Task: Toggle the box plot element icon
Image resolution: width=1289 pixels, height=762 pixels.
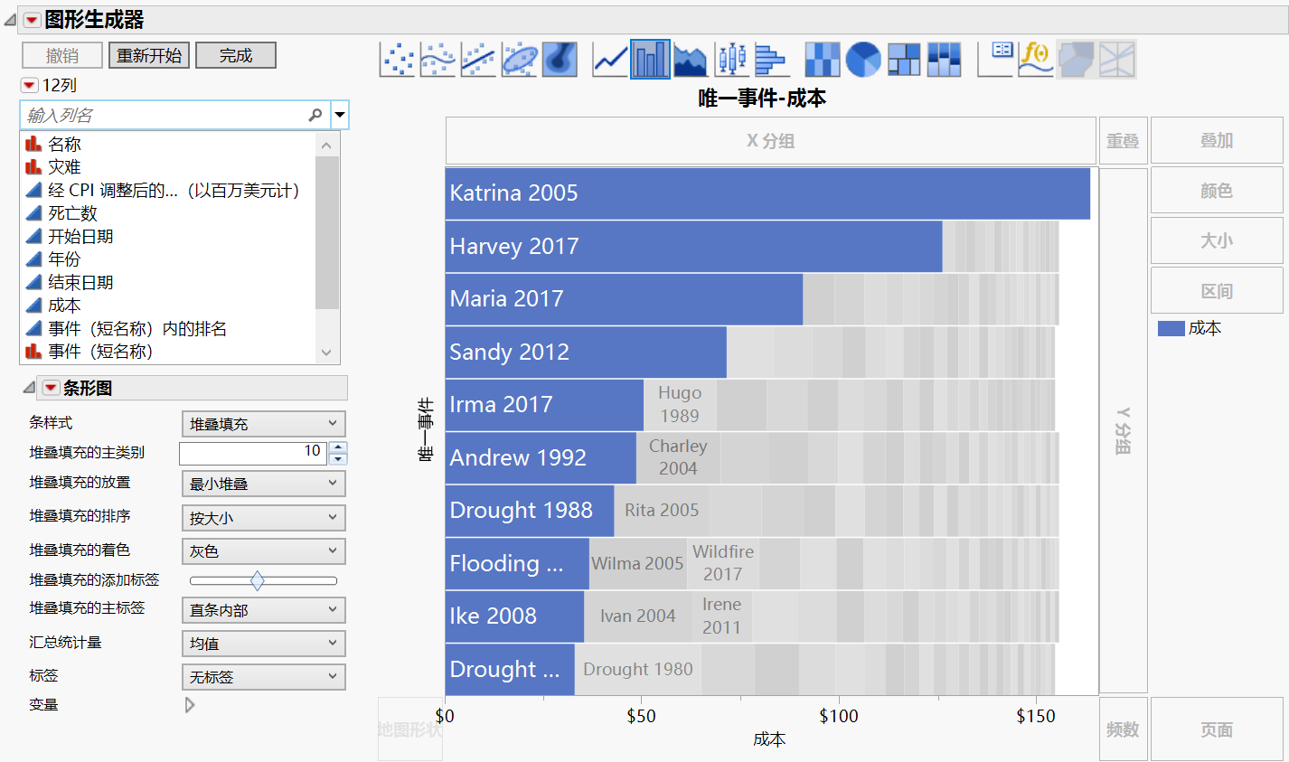Action: pyautogui.click(x=730, y=59)
